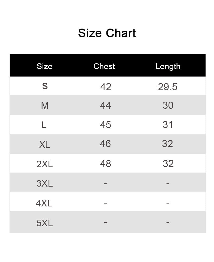Click the Size column header
The image size is (214, 262).
[x=44, y=66]
